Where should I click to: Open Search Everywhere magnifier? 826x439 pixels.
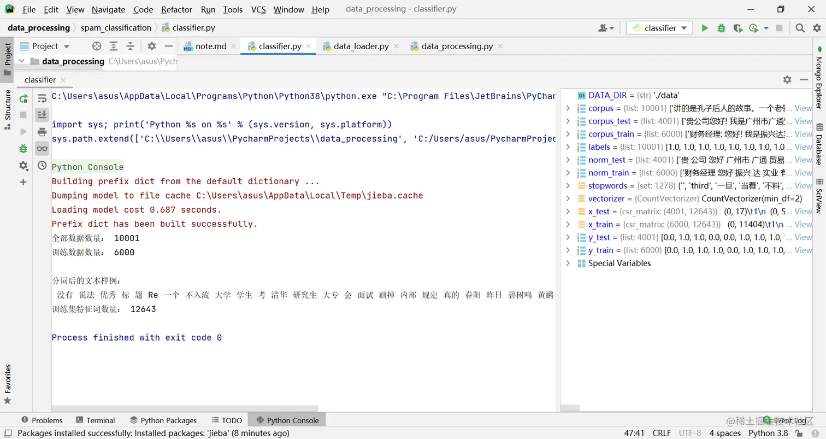point(800,28)
